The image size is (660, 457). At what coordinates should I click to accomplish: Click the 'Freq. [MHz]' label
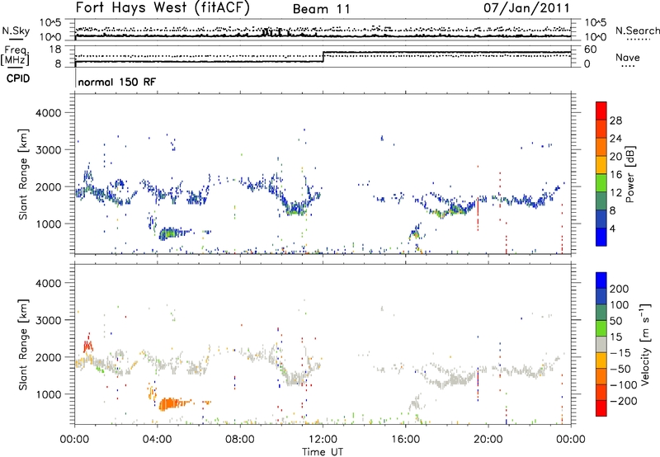(15, 55)
